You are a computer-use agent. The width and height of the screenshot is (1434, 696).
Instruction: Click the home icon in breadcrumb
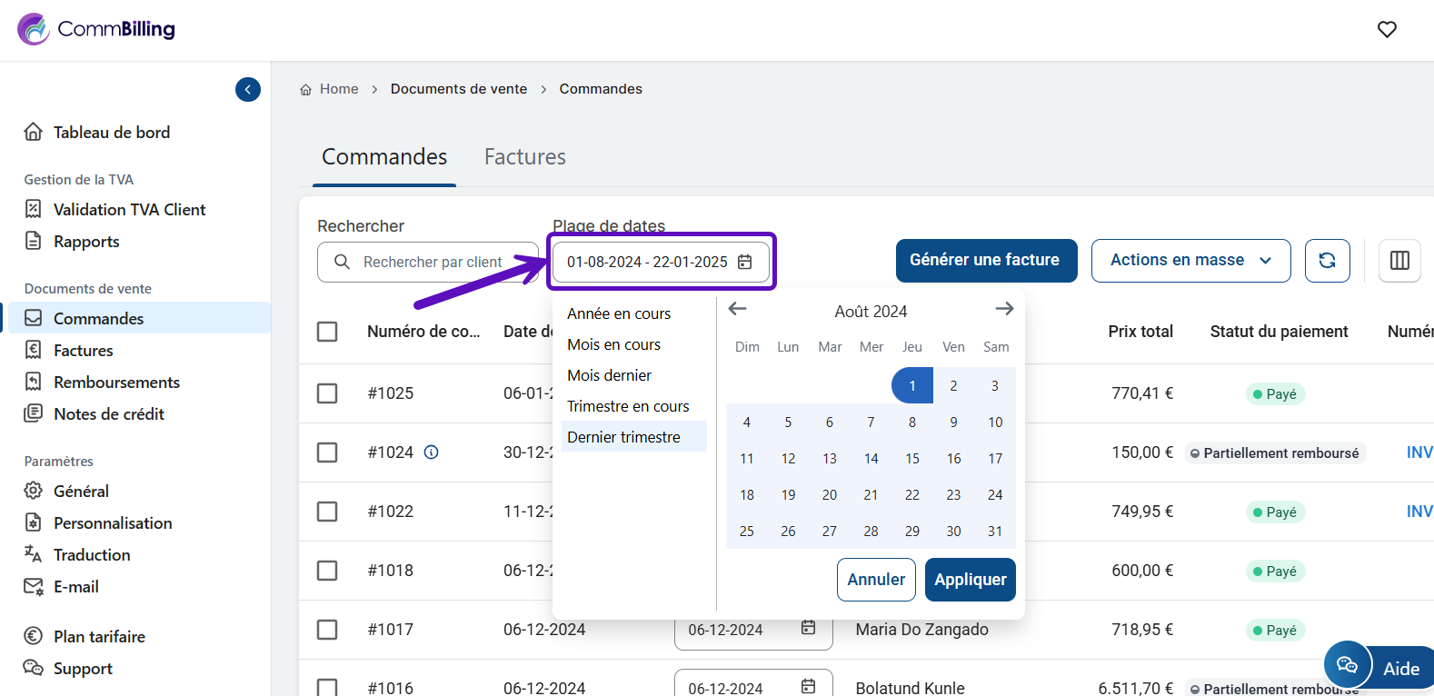306,90
